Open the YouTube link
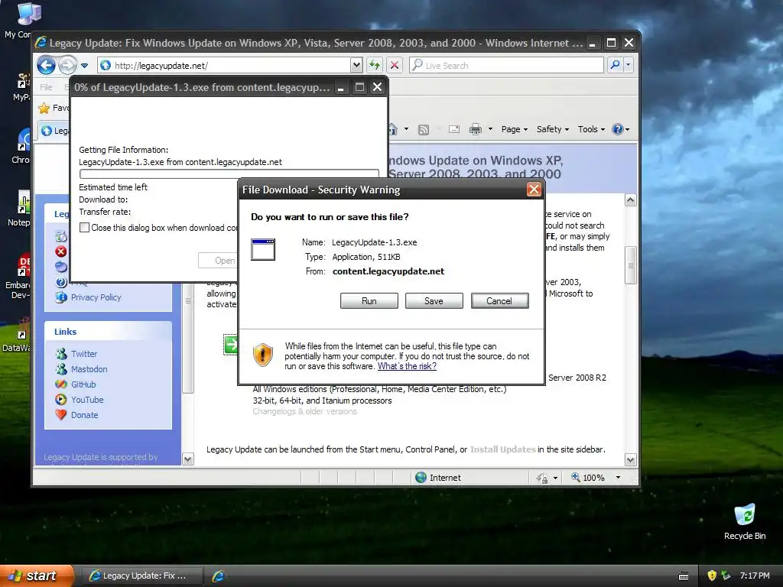This screenshot has width=783, height=587. pyautogui.click(x=87, y=400)
